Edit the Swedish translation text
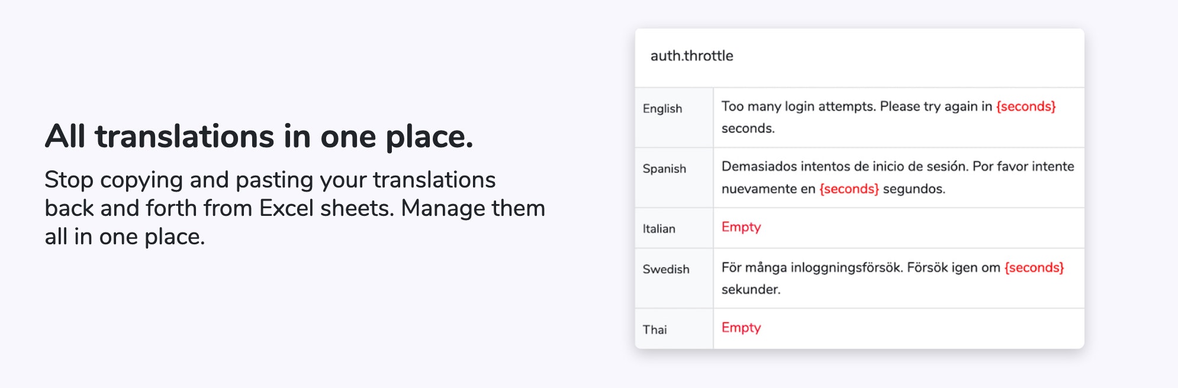The height and width of the screenshot is (388, 1178). click(x=861, y=268)
